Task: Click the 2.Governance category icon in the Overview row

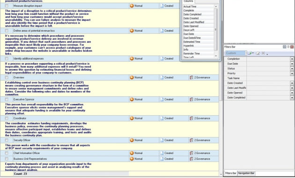Action: click(192, 77)
